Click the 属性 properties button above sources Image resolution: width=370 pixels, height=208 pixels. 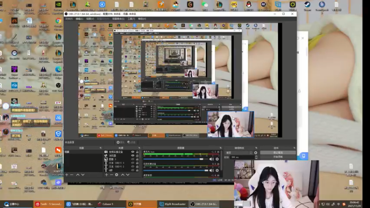click(x=120, y=142)
